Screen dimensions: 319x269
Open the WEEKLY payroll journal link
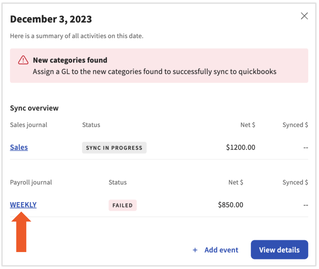click(23, 205)
